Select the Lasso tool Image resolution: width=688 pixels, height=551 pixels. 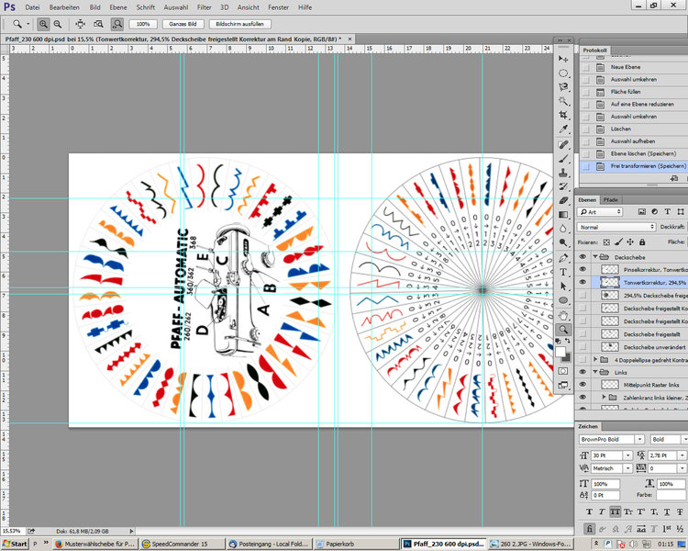pyautogui.click(x=563, y=87)
